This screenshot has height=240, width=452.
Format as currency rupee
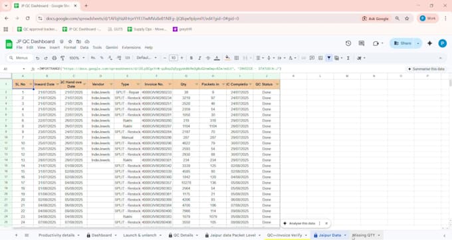(x=93, y=58)
